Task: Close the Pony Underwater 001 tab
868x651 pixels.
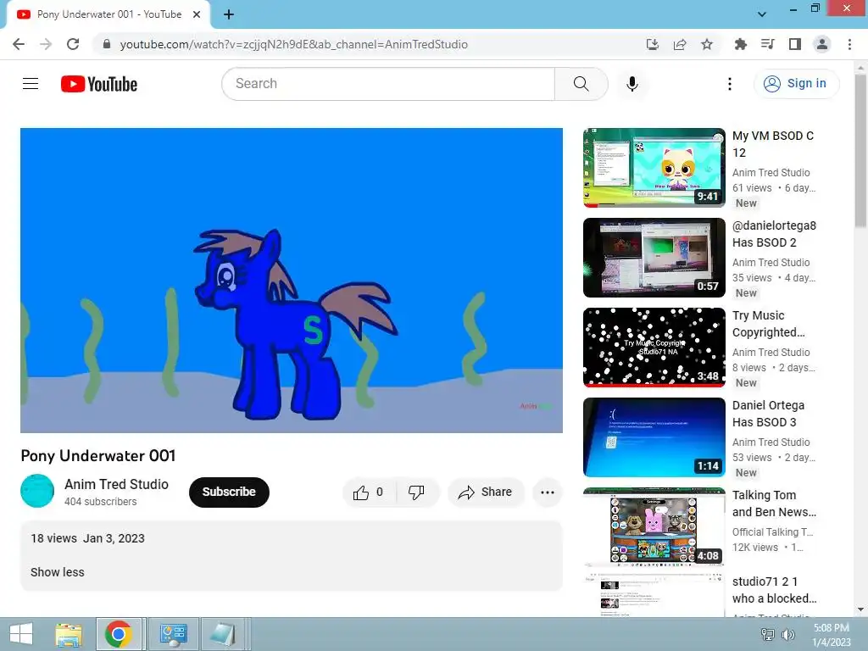Action: tap(197, 14)
